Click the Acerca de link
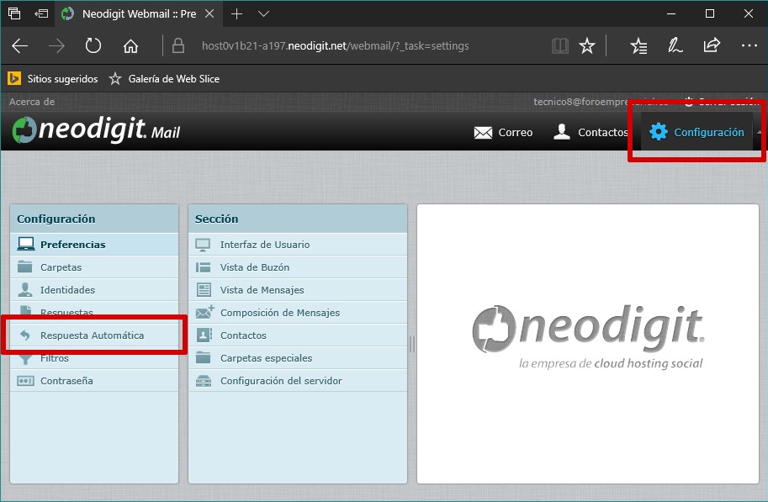Image resolution: width=768 pixels, height=502 pixels. 32,102
